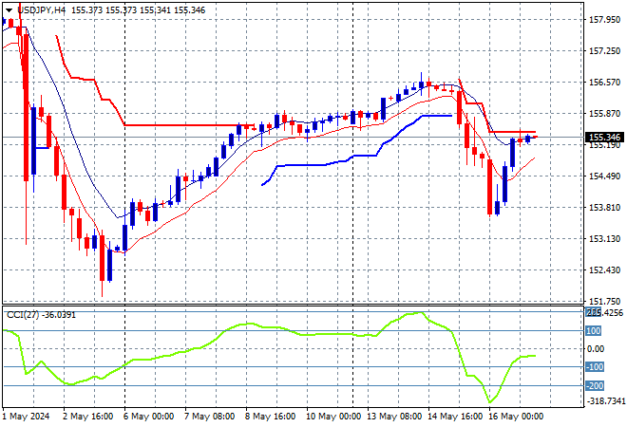Click the OHLC values 155.373 155.373 155.341 155.346
The image size is (627, 427).
tap(139, 10)
